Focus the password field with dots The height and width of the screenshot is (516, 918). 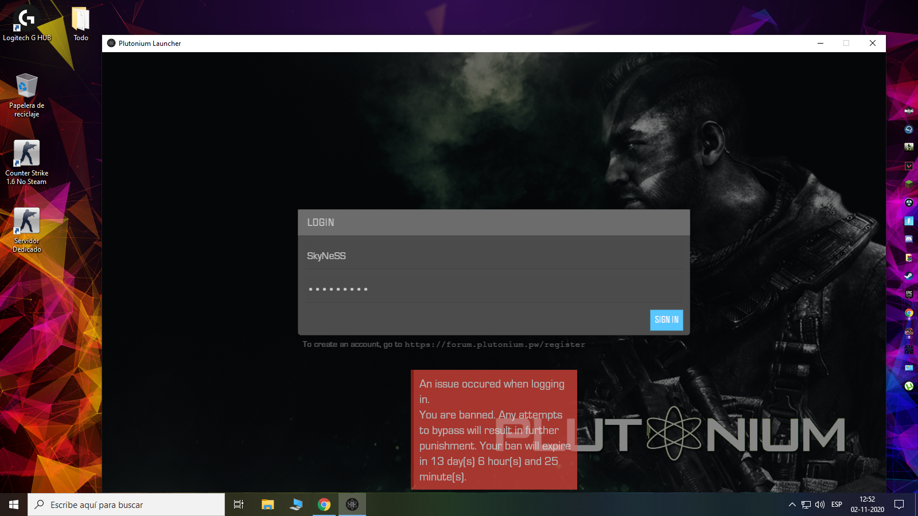pyautogui.click(x=493, y=289)
